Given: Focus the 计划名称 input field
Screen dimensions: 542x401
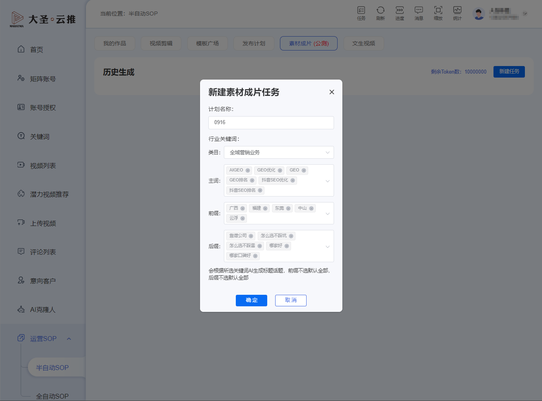Looking at the screenshot, I should coord(271,123).
